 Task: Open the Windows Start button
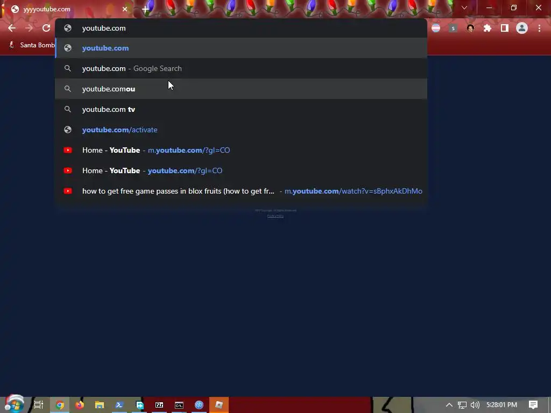click(x=14, y=404)
